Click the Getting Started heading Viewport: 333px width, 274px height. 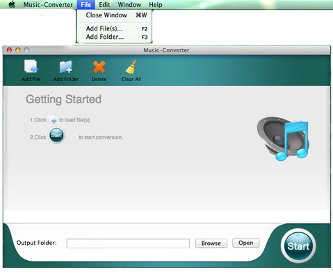click(x=63, y=100)
